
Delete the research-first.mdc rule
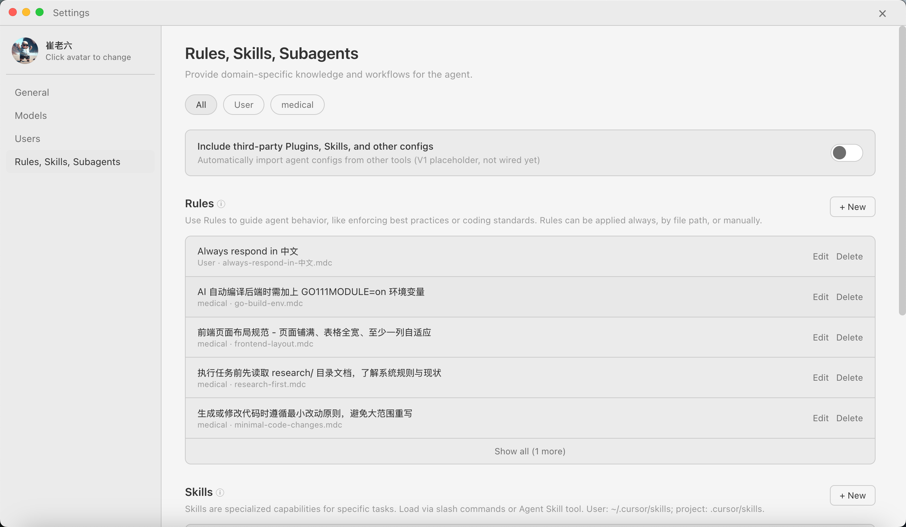tap(849, 378)
